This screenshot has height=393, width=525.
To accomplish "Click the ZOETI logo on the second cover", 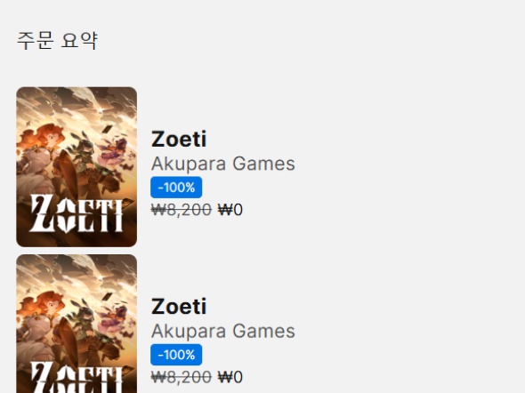I will point(77,378).
